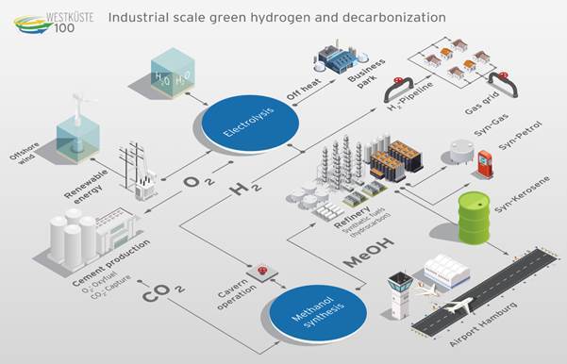Click the gas grid pipe valve icon
Viewport: 567px width, 364px height.
tap(503, 84)
